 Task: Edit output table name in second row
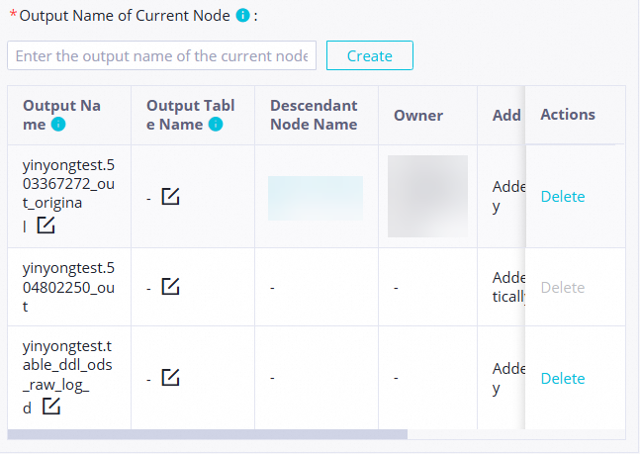[x=170, y=287]
